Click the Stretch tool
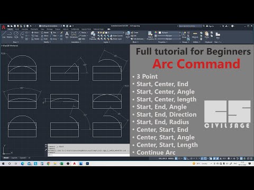 pos(35,39)
